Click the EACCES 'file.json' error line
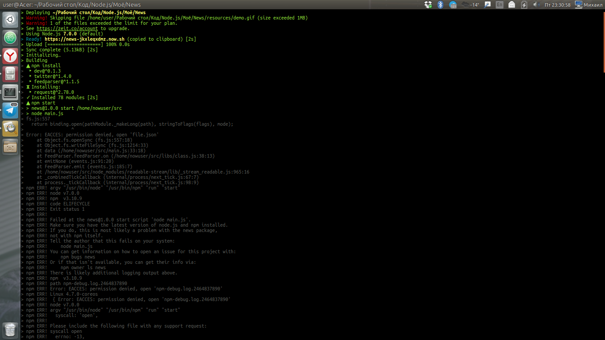The image size is (605, 340). coord(93,135)
